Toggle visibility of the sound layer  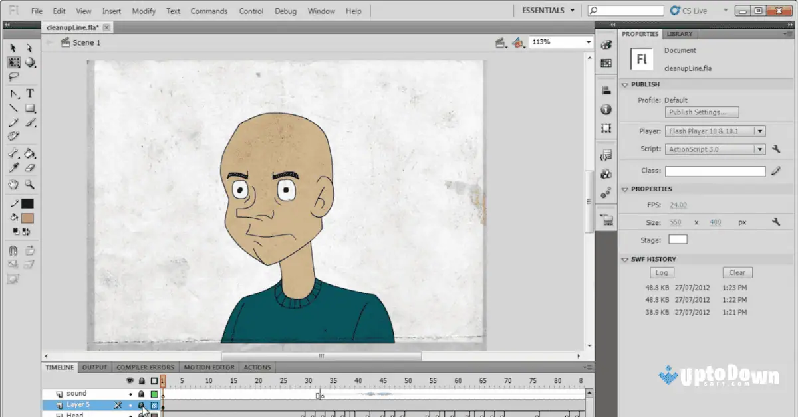coord(131,394)
